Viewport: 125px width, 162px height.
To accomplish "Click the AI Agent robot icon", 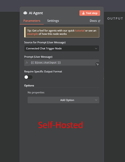I will (25, 13).
